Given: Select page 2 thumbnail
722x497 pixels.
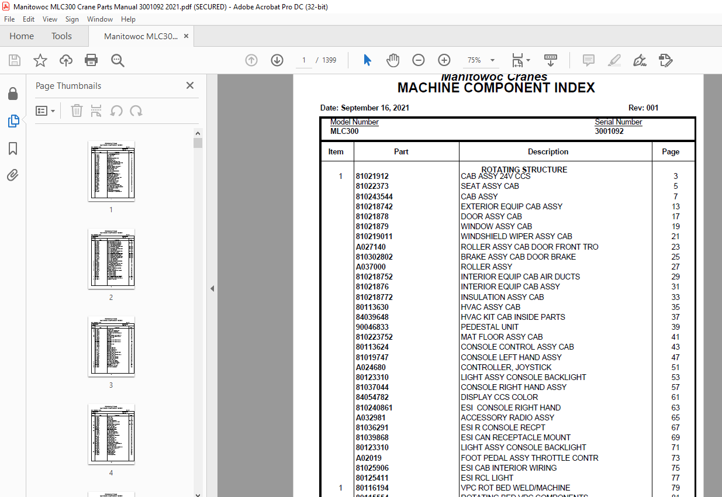Looking at the screenshot, I should pyautogui.click(x=111, y=258).
